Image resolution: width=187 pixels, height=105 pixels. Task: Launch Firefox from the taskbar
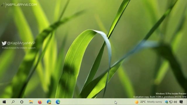[x=40, y=102]
